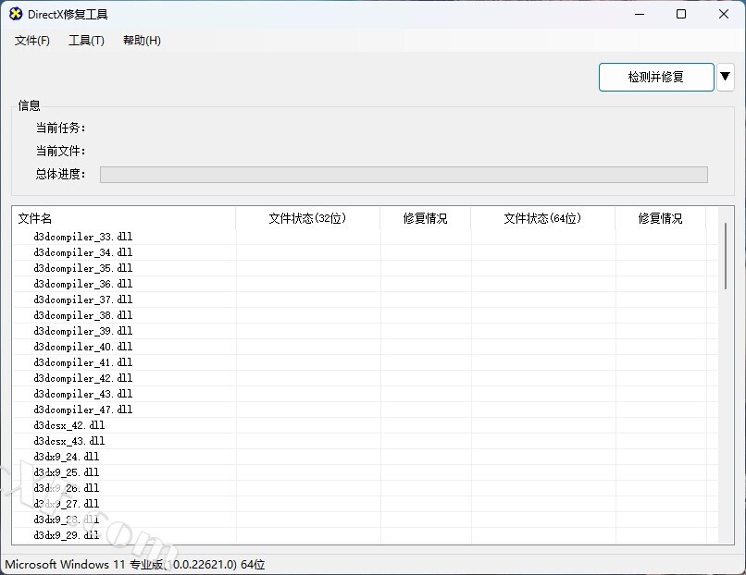Viewport: 746px width, 575px height.
Task: Open the 帮助(H) menu
Action: coord(142,41)
